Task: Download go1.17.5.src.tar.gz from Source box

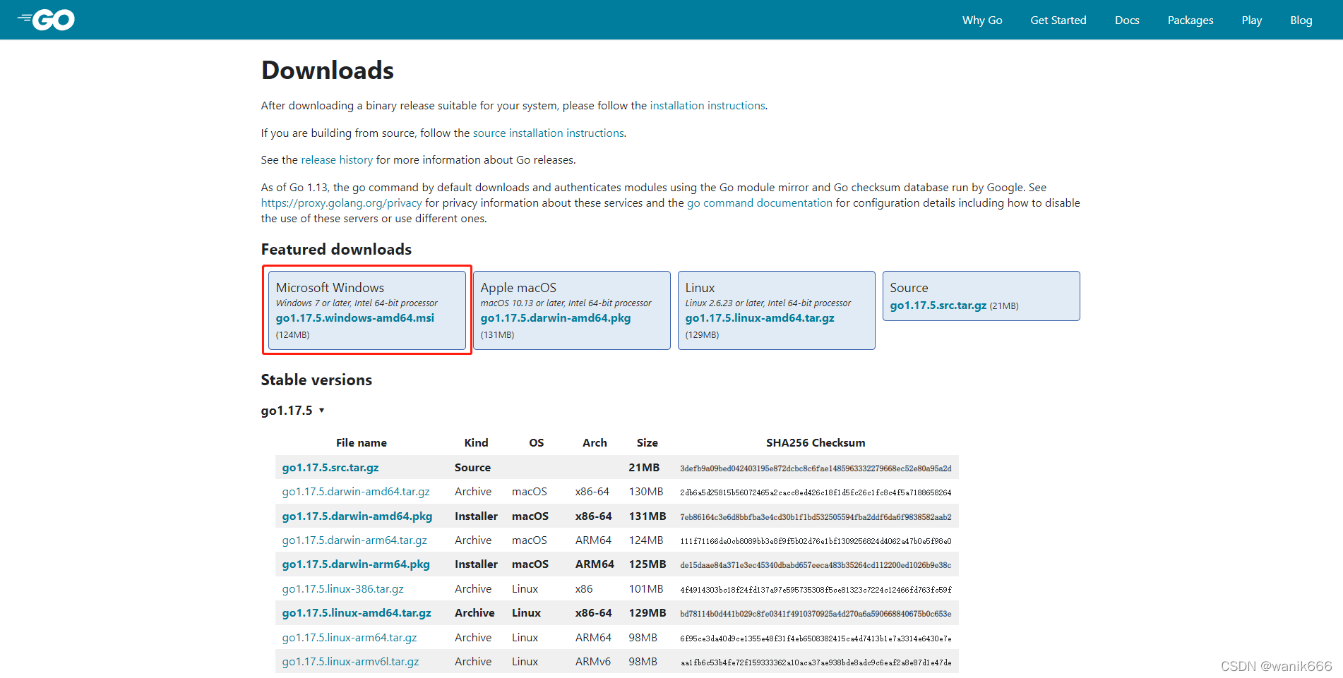Action: 938,305
